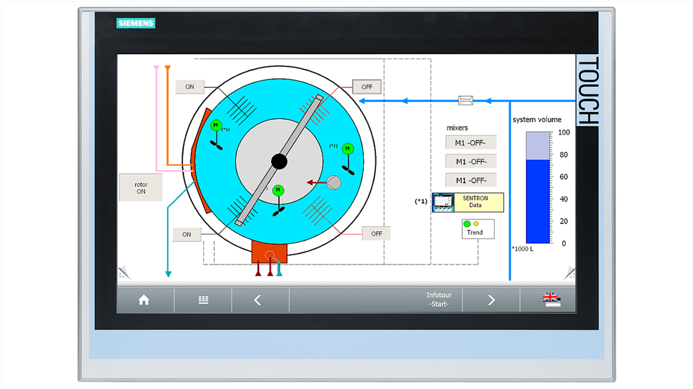Select the green mixer motor M icon
693x389 pixels.
215,125
